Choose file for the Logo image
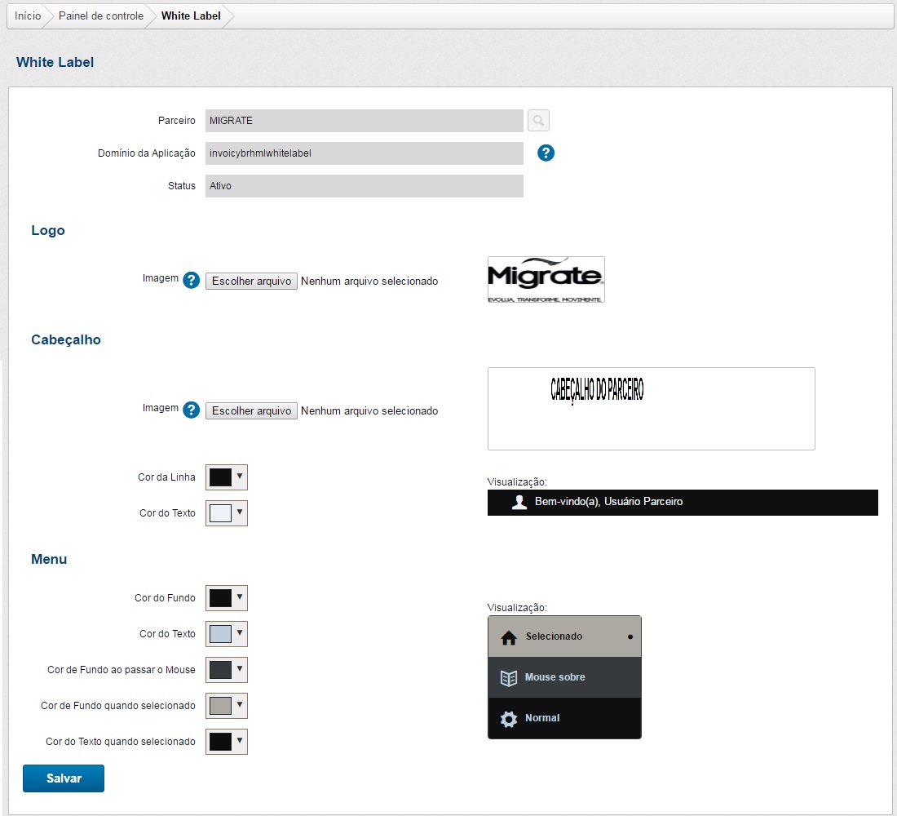This screenshot has height=816, width=897. click(x=251, y=281)
